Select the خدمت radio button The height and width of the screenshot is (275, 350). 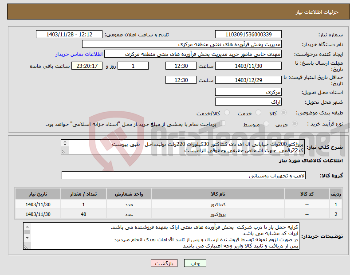(x=258, y=113)
